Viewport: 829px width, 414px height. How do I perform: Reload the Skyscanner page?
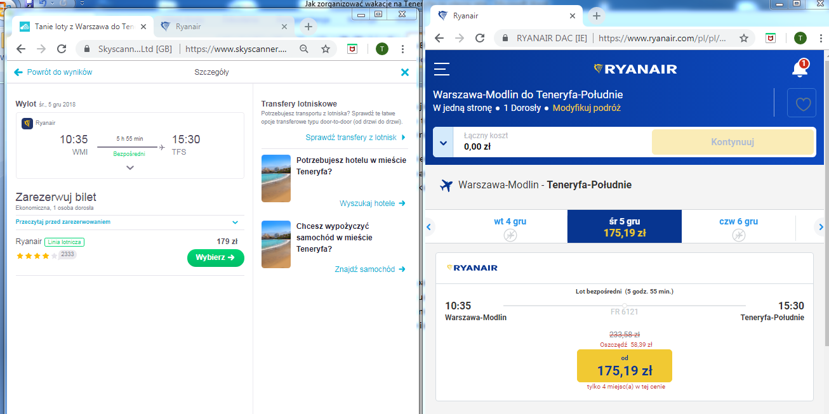click(62, 49)
